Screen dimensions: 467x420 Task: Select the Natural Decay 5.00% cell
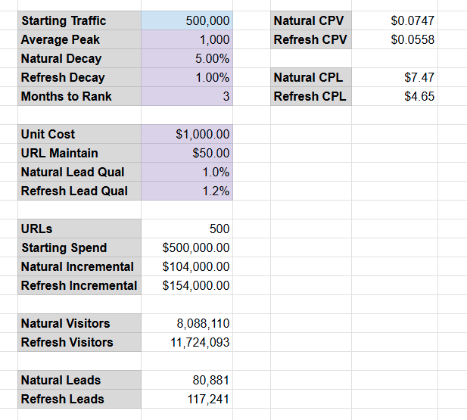pyautogui.click(x=187, y=59)
